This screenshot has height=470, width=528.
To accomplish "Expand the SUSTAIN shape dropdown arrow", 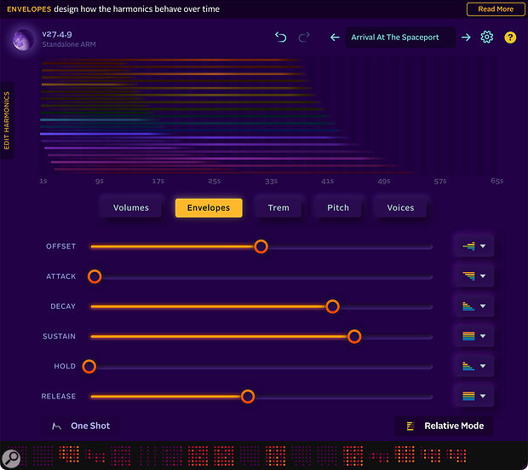I will (483, 336).
